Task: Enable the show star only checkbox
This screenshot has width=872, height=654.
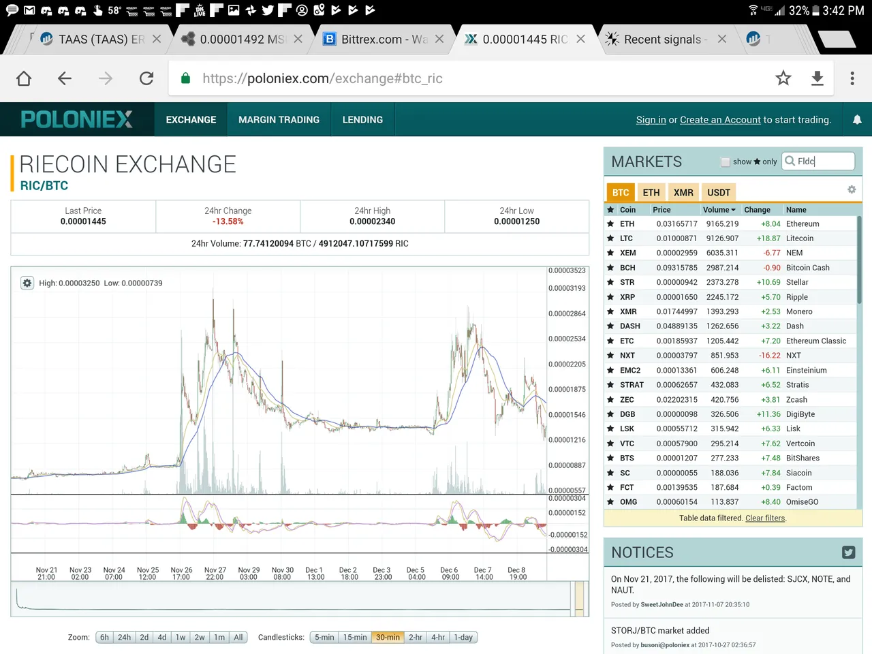Action: tap(726, 161)
